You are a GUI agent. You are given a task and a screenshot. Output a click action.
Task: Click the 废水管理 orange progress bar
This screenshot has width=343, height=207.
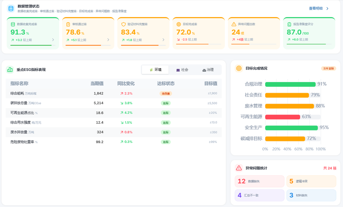tap(289, 106)
